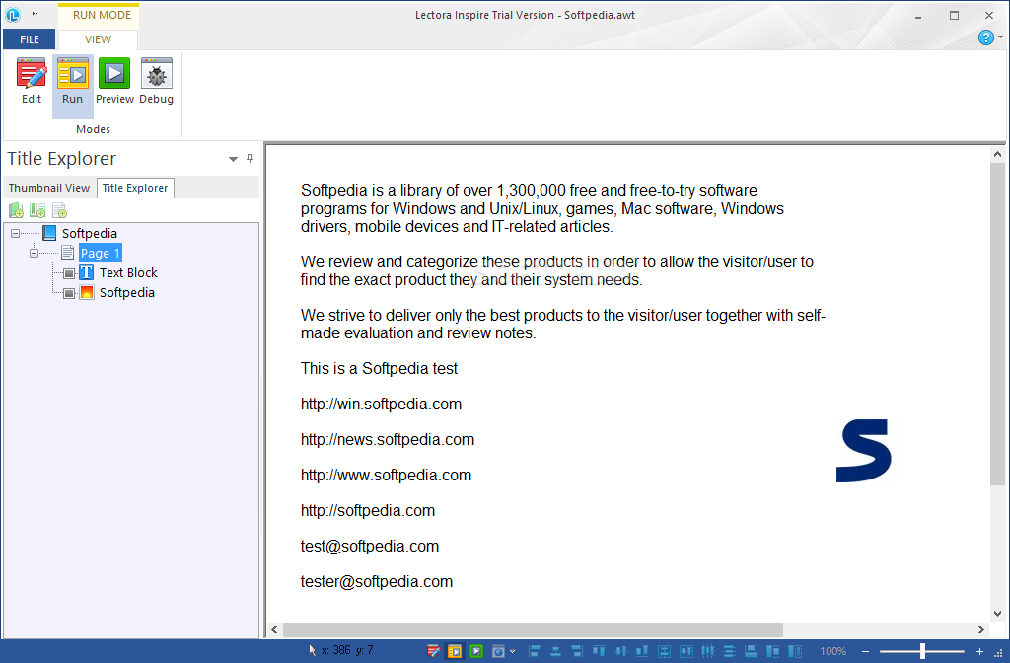Pin the Title Explorer panel
The width and height of the screenshot is (1010, 663).
(x=250, y=159)
